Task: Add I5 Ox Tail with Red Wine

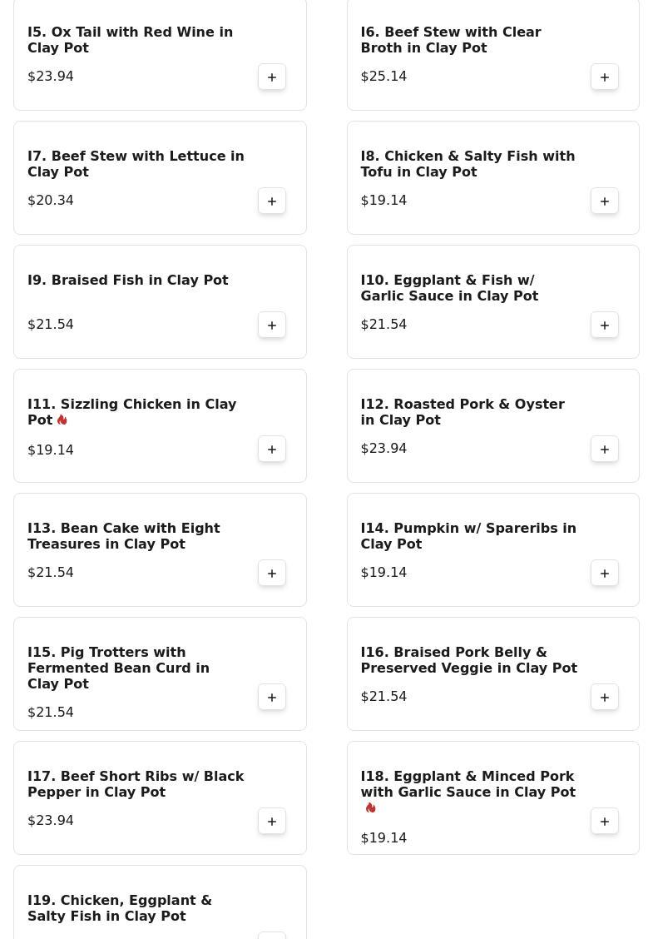Action: [x=272, y=77]
